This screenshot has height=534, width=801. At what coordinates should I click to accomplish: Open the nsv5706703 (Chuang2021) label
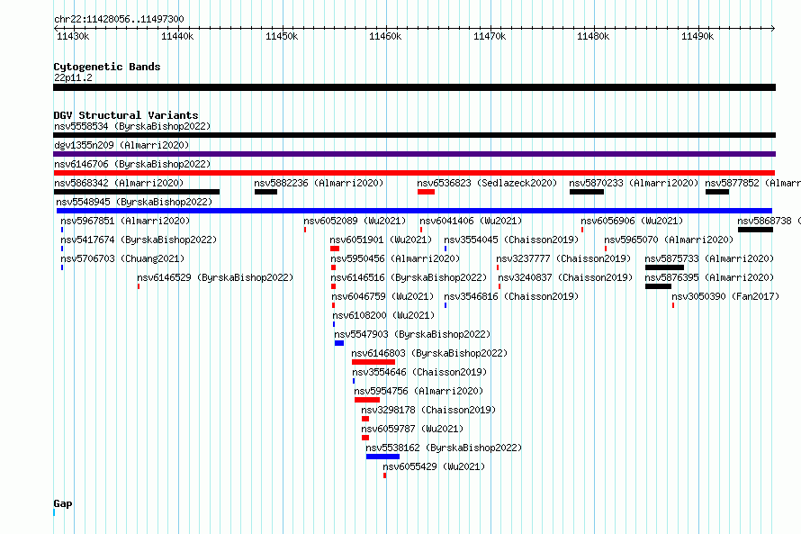122,258
